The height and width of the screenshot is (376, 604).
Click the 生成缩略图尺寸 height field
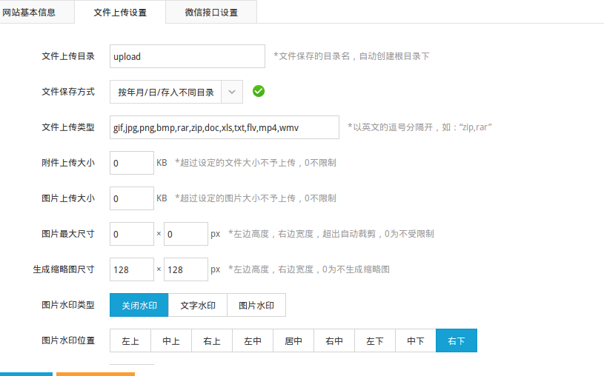[x=132, y=269]
